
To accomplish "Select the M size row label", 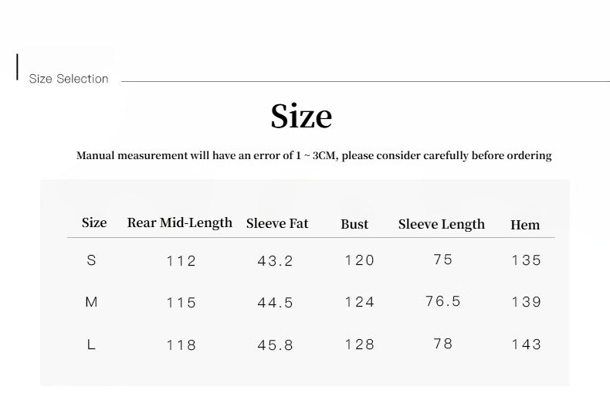I will tap(91, 302).
